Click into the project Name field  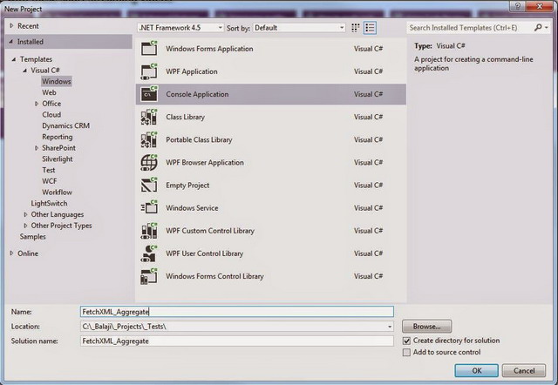pos(237,312)
